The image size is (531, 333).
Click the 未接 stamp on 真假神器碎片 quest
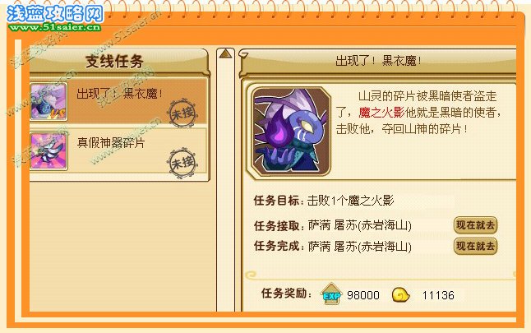click(x=182, y=163)
